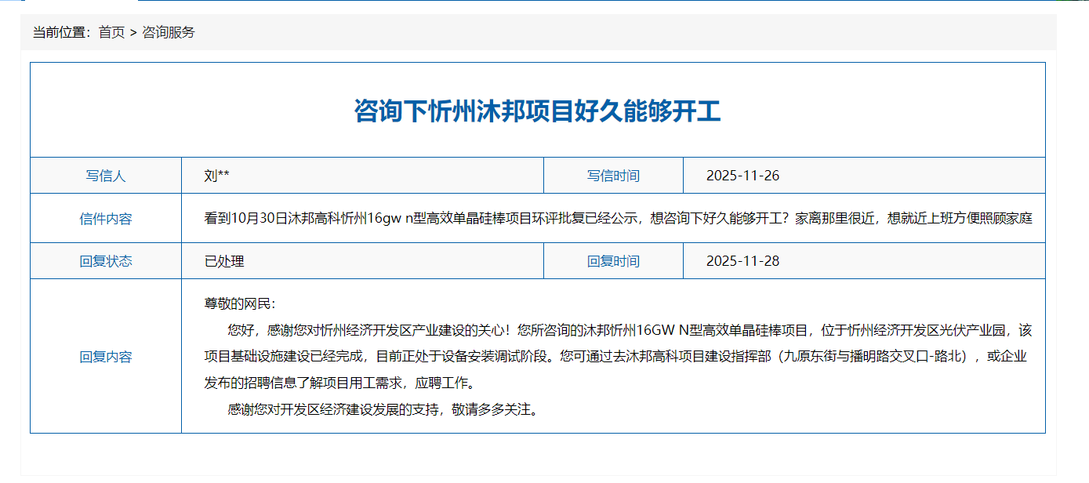Select the 信件内容 label cell
1089x483 pixels.
pos(106,219)
